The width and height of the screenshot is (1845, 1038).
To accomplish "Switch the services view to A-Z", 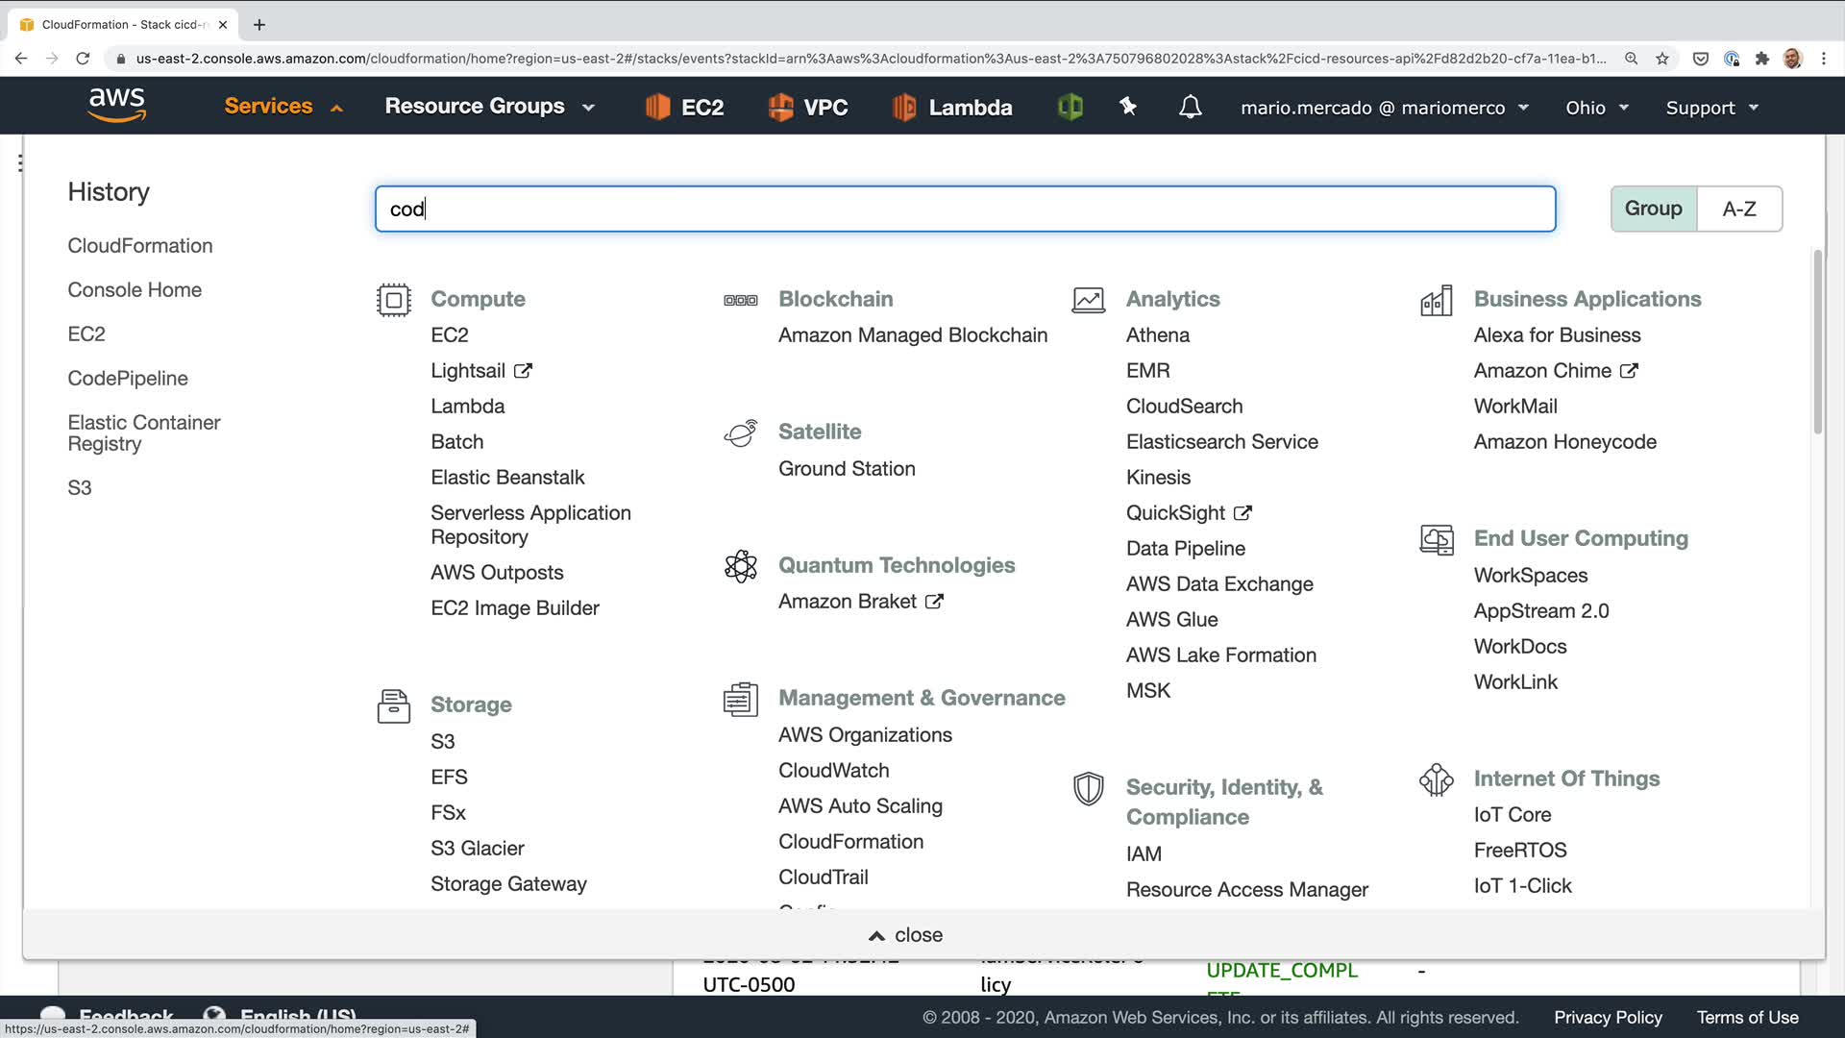I will [1738, 209].
